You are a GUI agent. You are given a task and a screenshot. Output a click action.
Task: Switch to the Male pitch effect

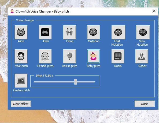pos(21,56)
